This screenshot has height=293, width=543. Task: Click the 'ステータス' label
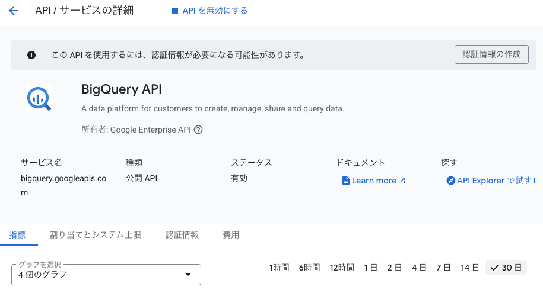tap(252, 163)
